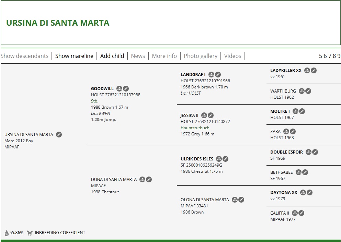
Task: Open pedigree icon next to LADYKILLER XX
Action: (307, 71)
